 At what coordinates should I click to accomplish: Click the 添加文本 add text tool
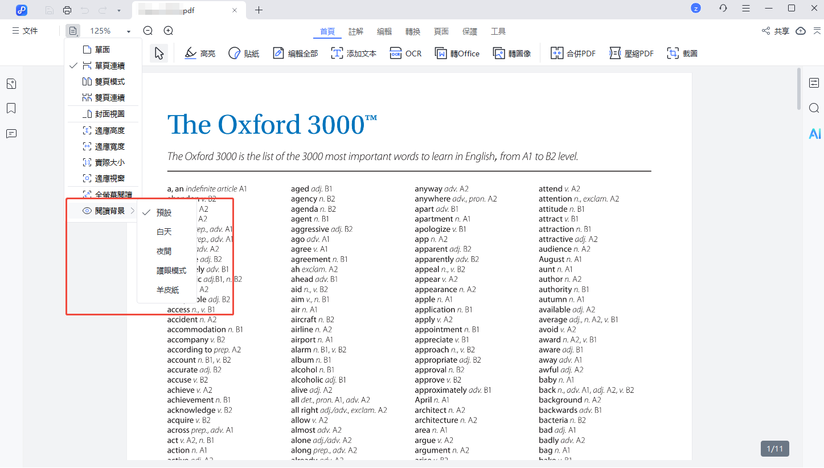354,54
